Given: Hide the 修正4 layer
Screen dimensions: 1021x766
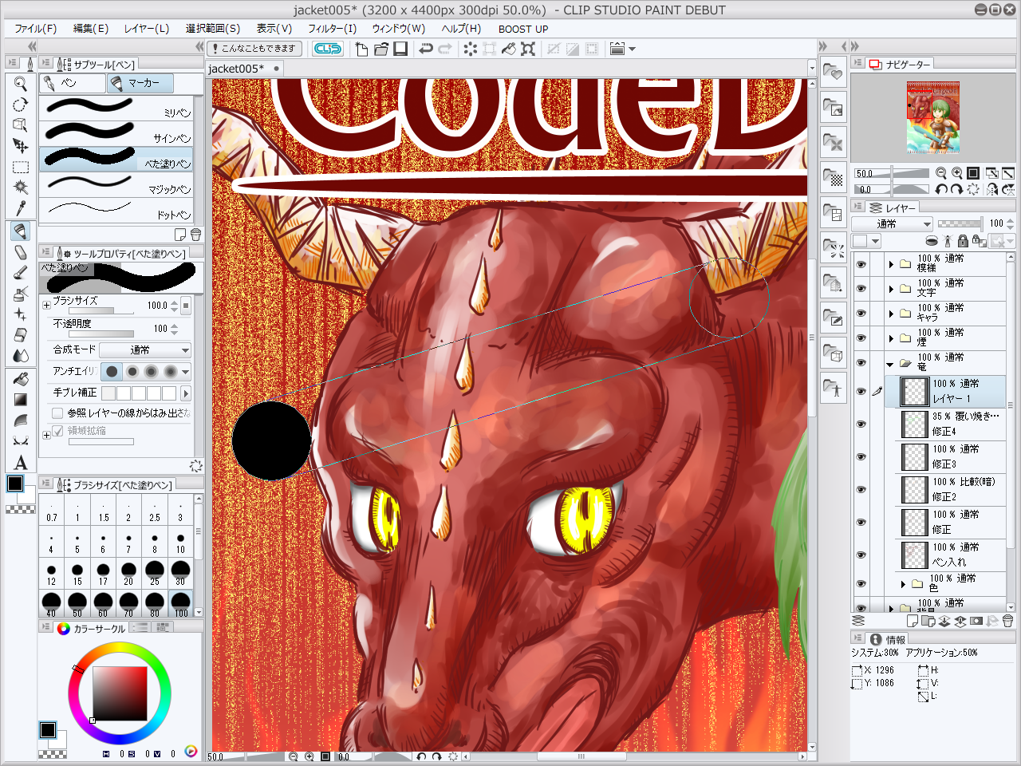Looking at the screenshot, I should [861, 424].
